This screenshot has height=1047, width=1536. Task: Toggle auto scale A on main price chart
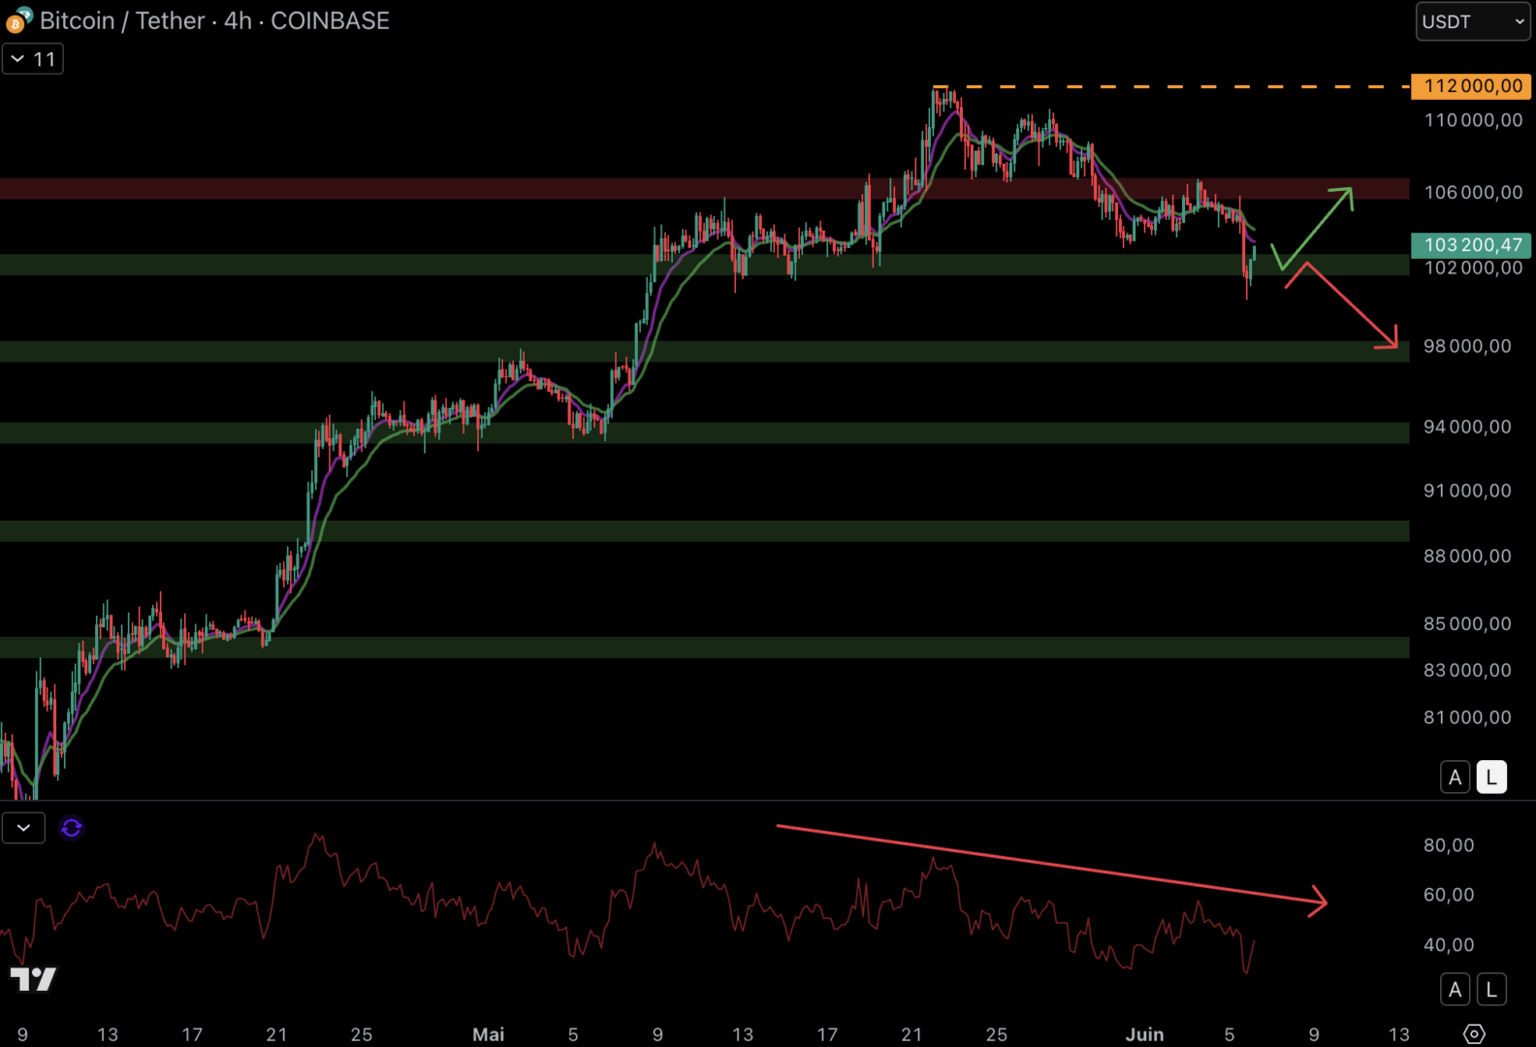[1455, 777]
